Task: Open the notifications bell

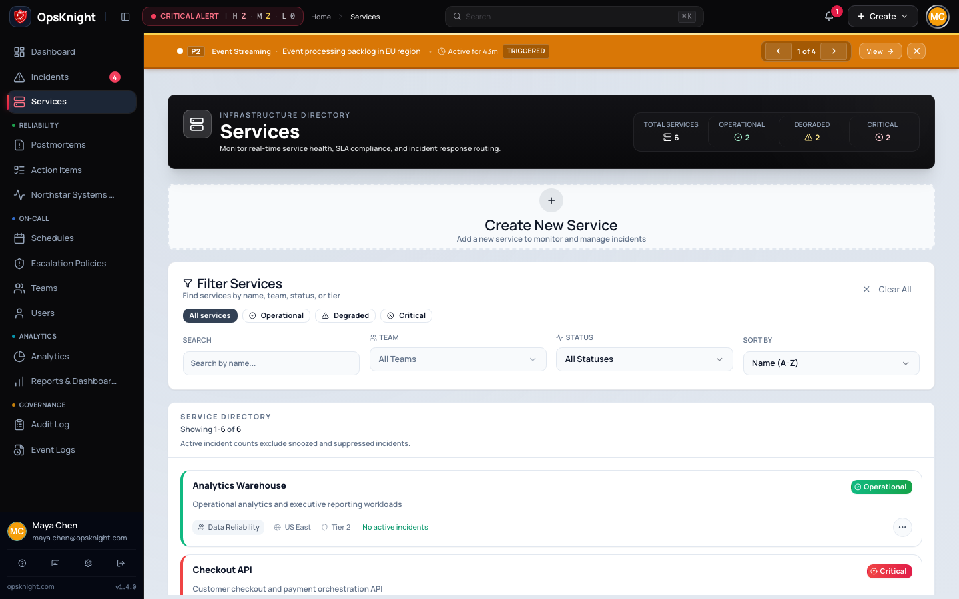Action: pos(829,17)
